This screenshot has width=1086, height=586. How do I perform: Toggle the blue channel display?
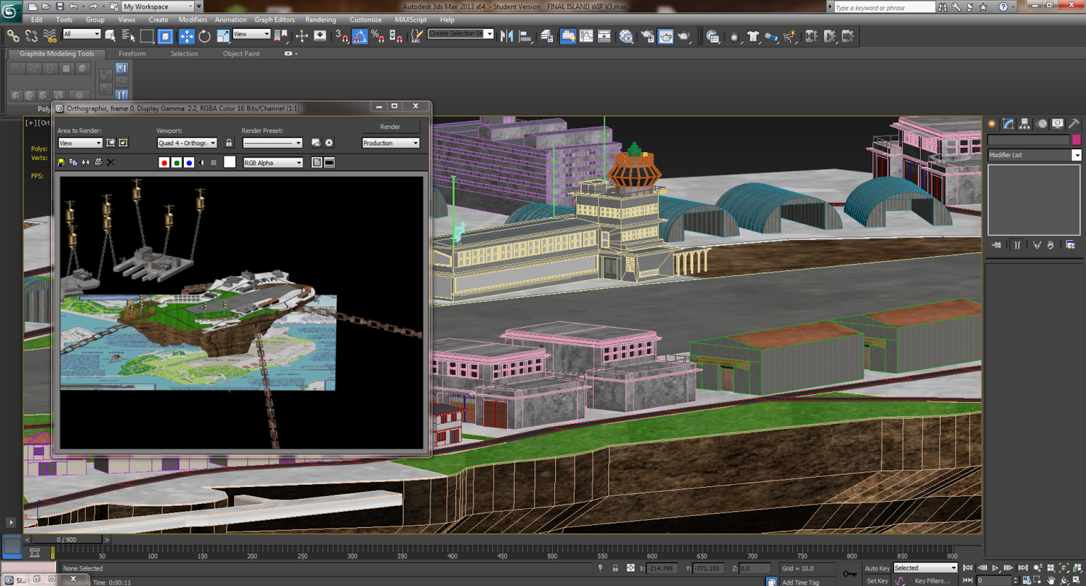tap(189, 163)
